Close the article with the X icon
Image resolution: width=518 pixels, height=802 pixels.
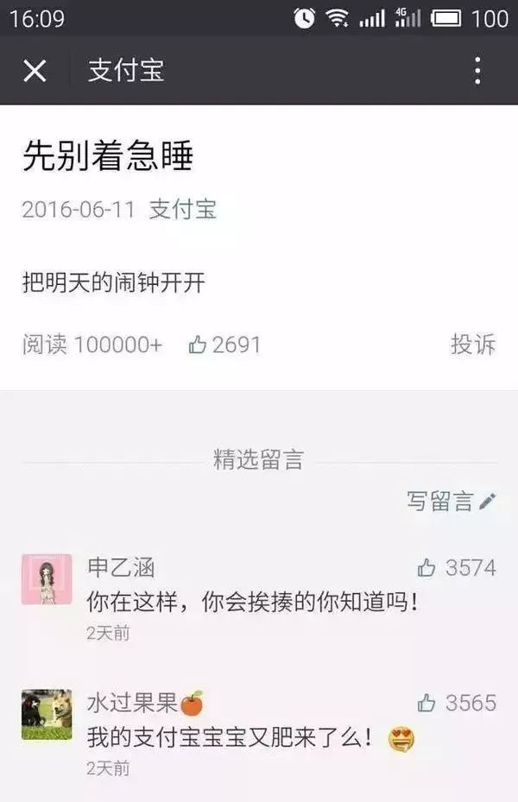point(35,70)
